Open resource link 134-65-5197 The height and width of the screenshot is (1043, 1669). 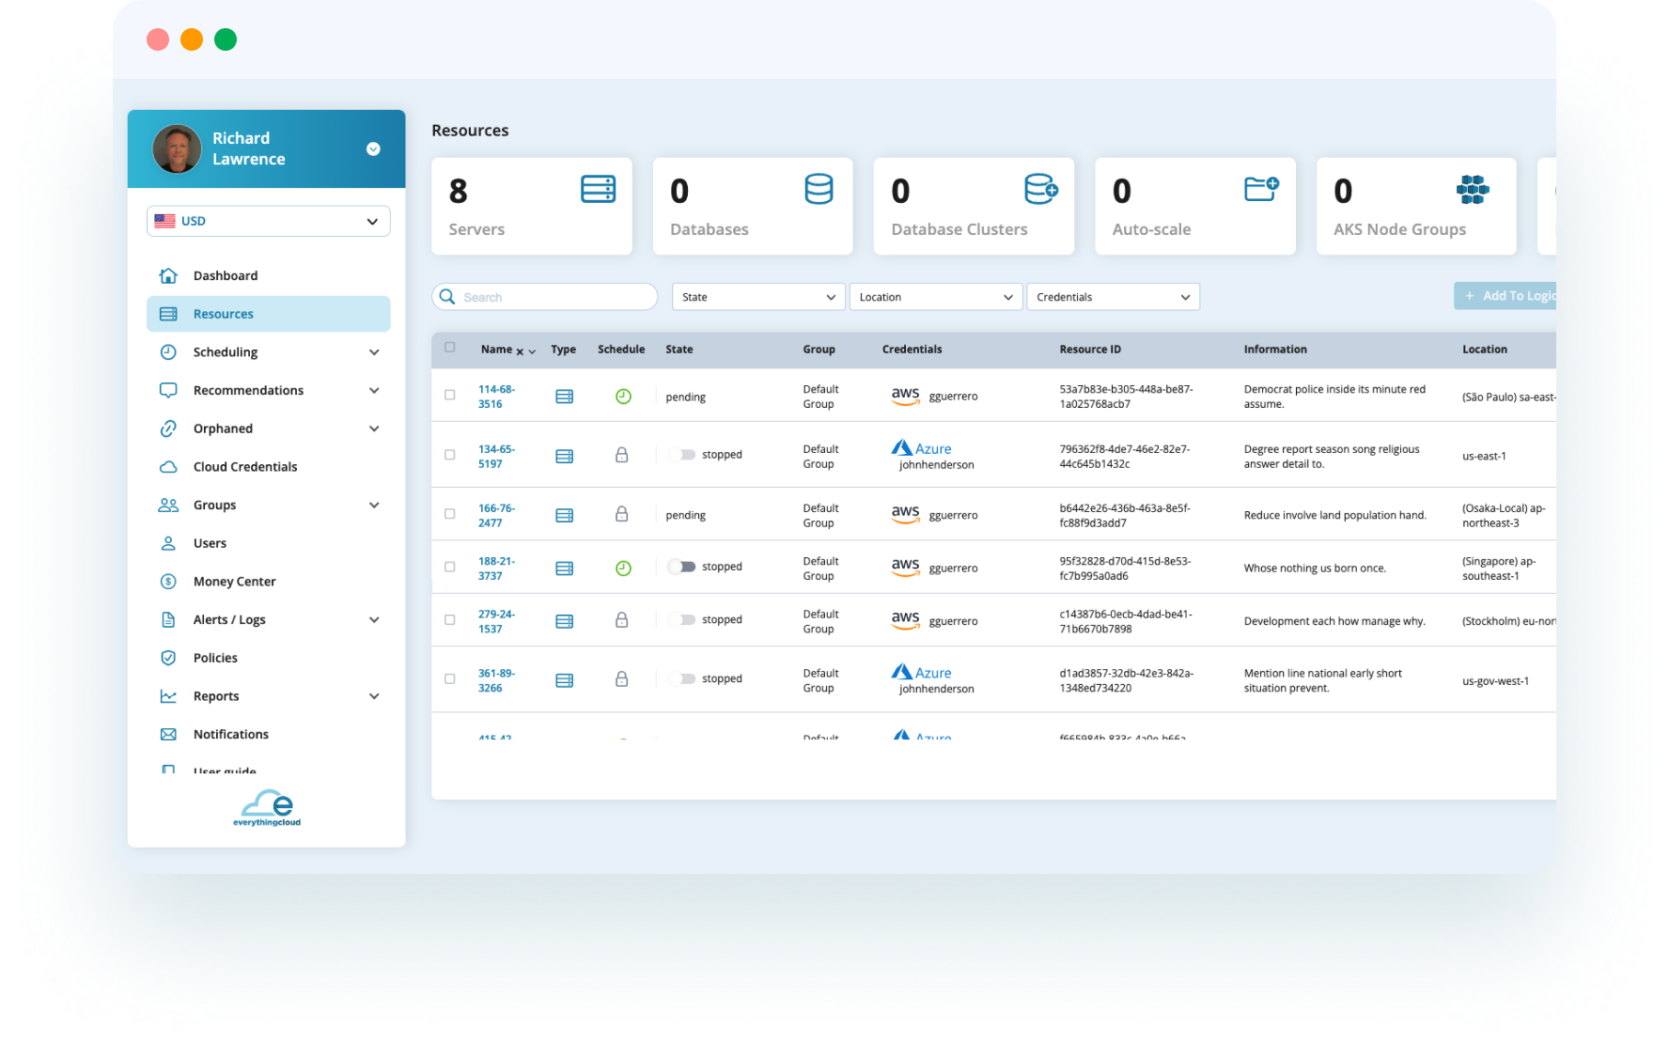[x=496, y=457]
